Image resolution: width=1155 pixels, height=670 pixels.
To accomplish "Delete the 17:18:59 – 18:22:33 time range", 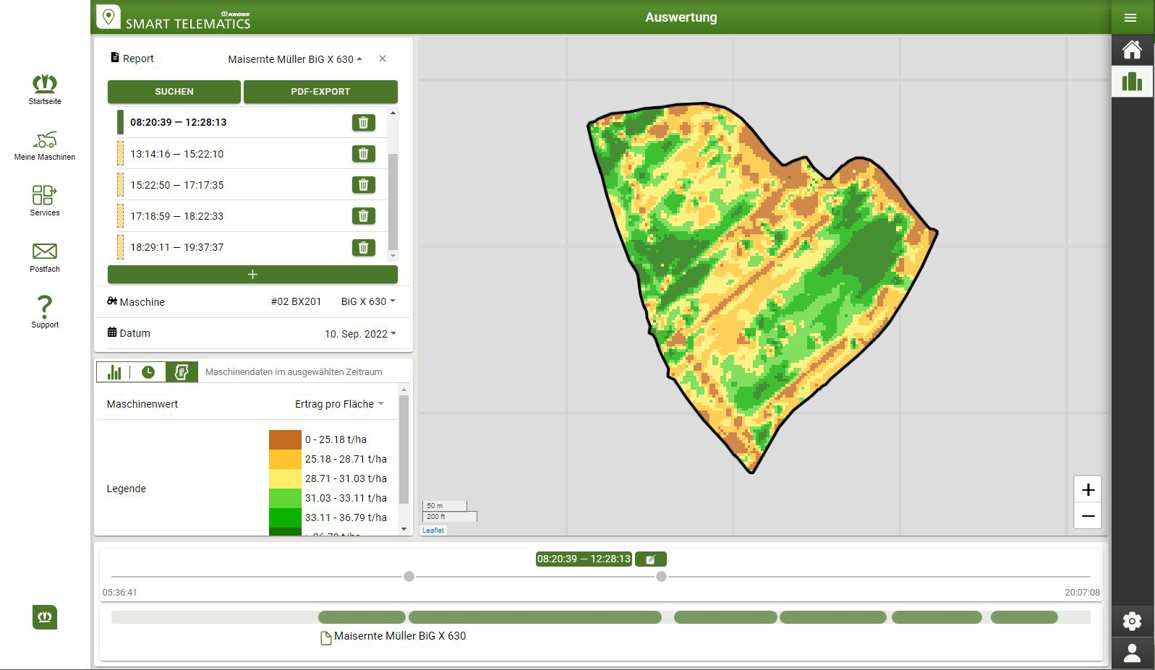I will (364, 216).
